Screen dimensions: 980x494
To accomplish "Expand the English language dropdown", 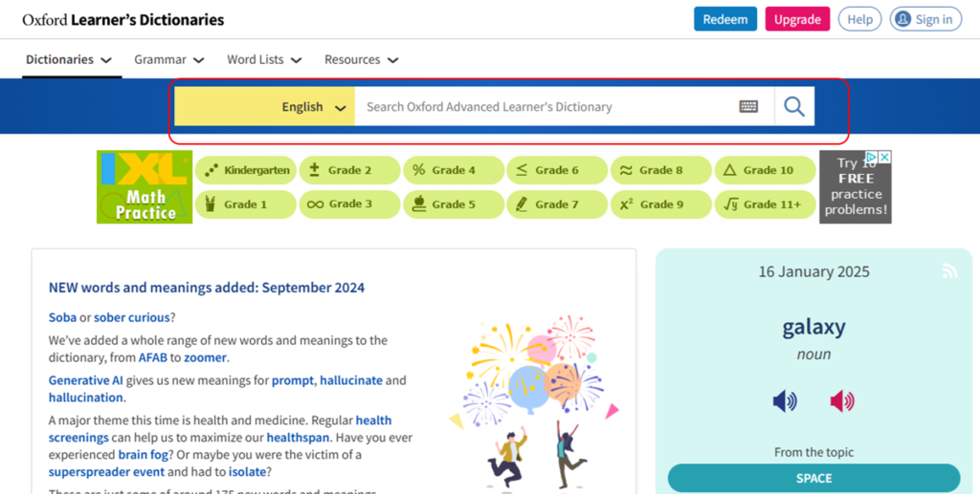I will point(264,107).
